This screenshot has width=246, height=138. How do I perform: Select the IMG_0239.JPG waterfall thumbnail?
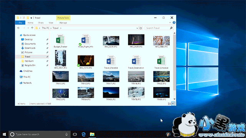(x=111, y=40)
